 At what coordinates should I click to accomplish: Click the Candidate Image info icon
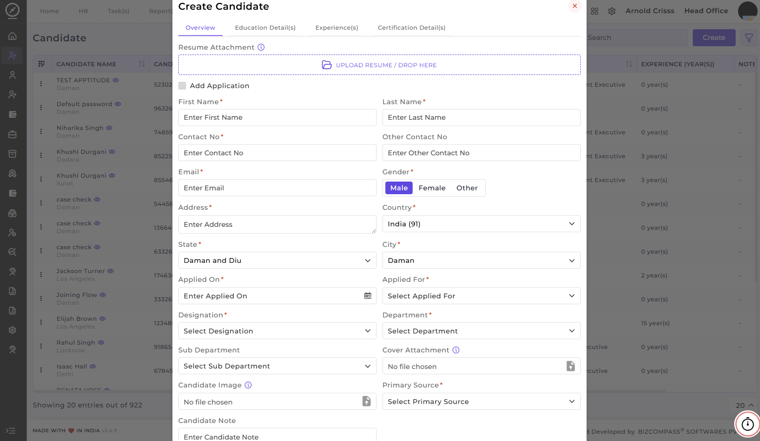pos(248,385)
